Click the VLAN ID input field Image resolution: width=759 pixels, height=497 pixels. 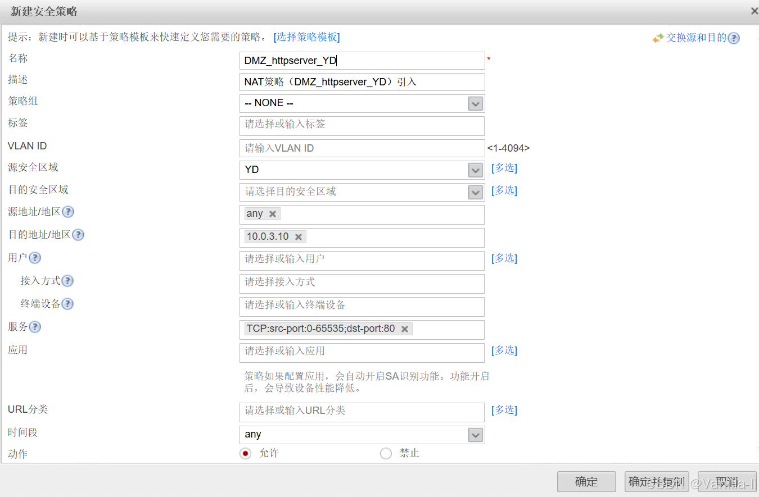[x=362, y=148]
